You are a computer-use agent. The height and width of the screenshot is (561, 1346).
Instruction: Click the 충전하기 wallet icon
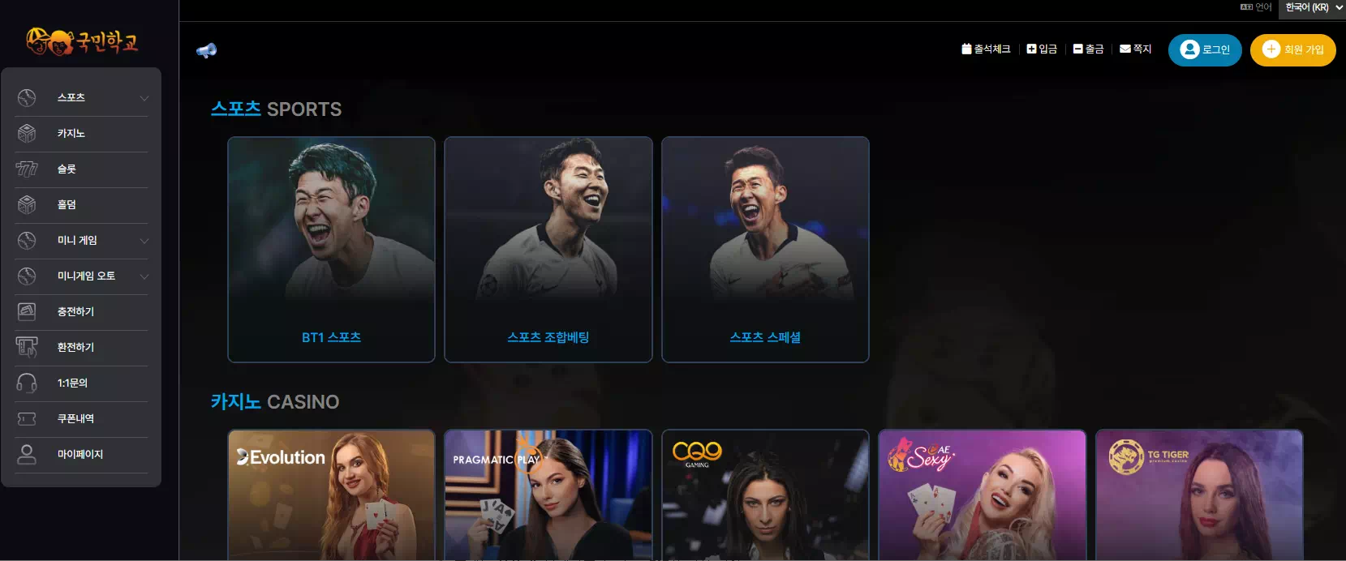27,311
